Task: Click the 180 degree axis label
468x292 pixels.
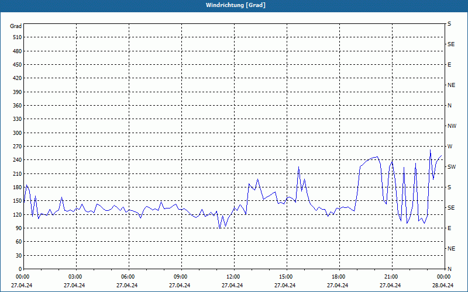Action: (x=18, y=187)
